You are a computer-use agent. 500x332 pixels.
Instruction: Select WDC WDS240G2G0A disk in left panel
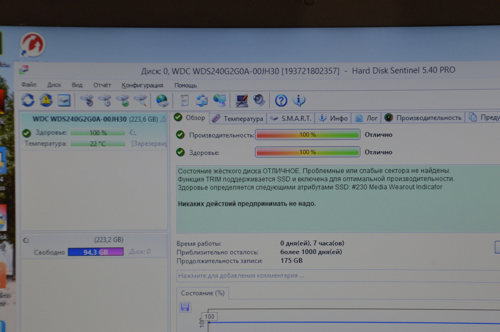[x=80, y=119]
